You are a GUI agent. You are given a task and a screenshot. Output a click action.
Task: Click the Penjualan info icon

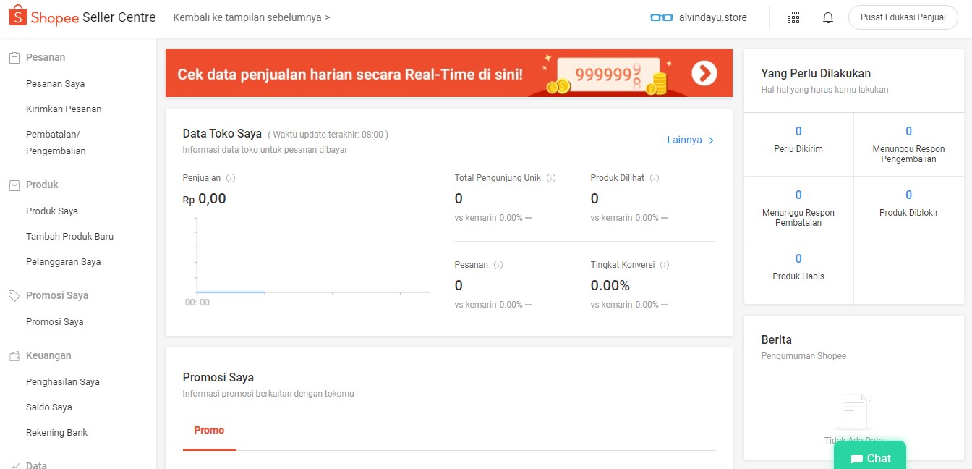click(x=231, y=178)
